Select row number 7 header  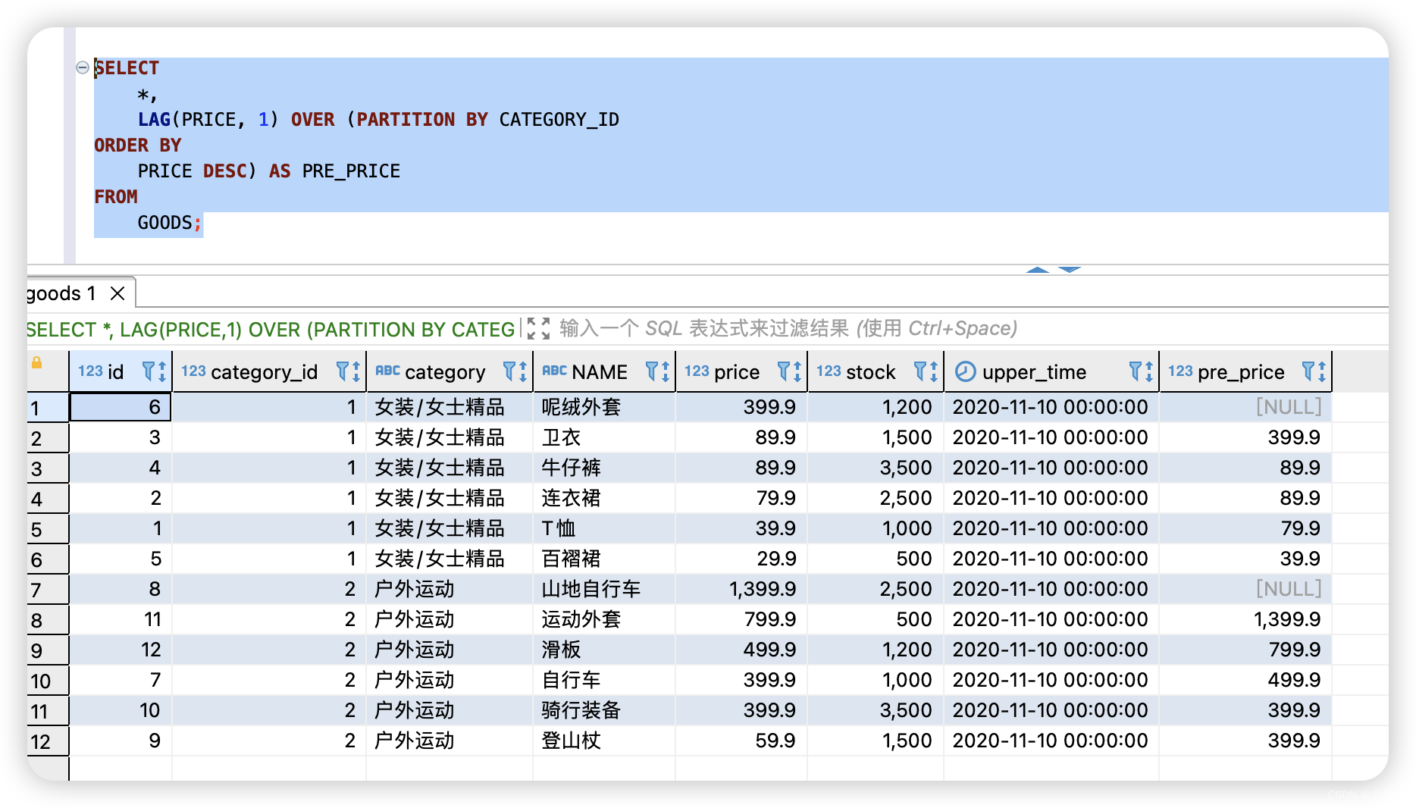[48, 590]
